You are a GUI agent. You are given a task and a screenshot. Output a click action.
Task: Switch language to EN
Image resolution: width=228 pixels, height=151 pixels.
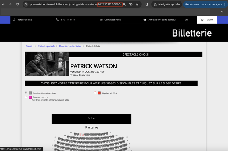186,20
